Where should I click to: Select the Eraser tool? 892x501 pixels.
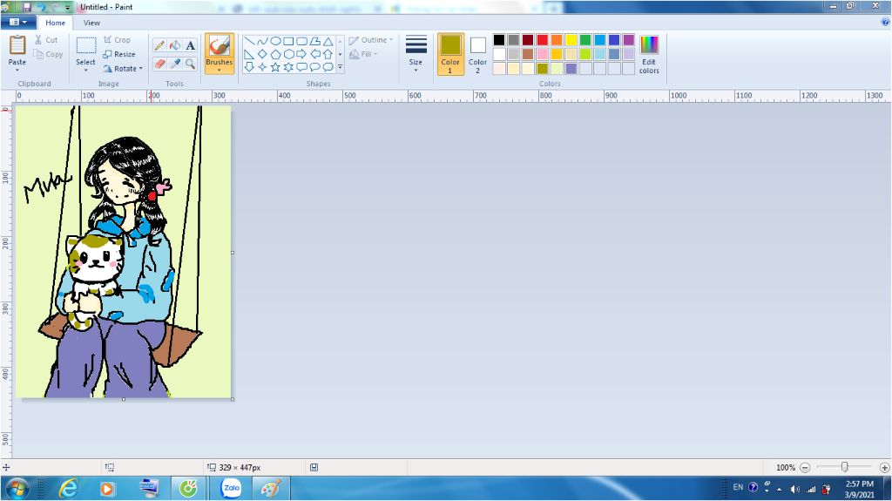159,64
